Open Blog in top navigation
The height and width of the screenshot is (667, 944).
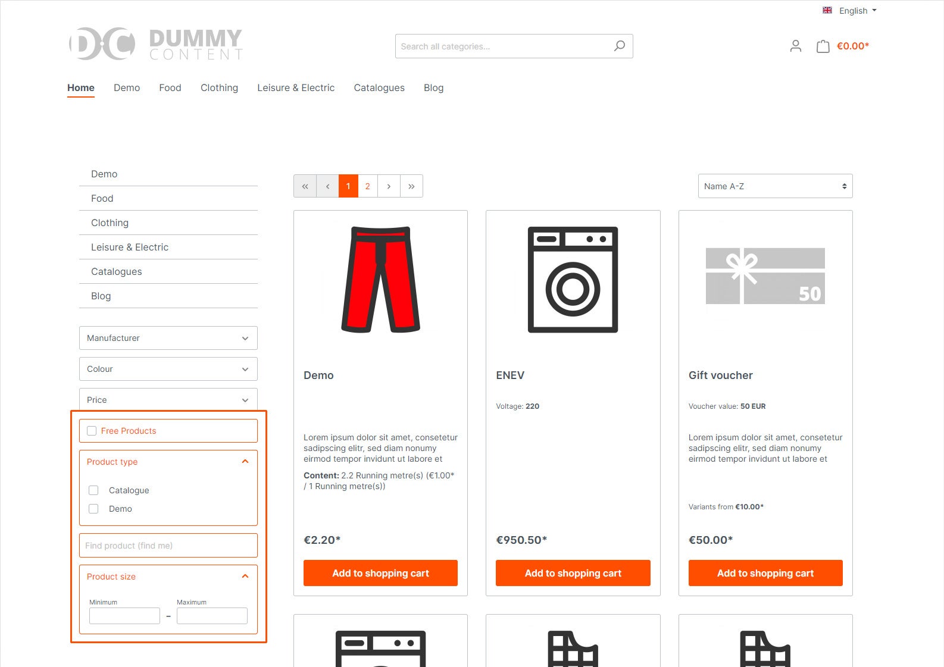pos(433,87)
